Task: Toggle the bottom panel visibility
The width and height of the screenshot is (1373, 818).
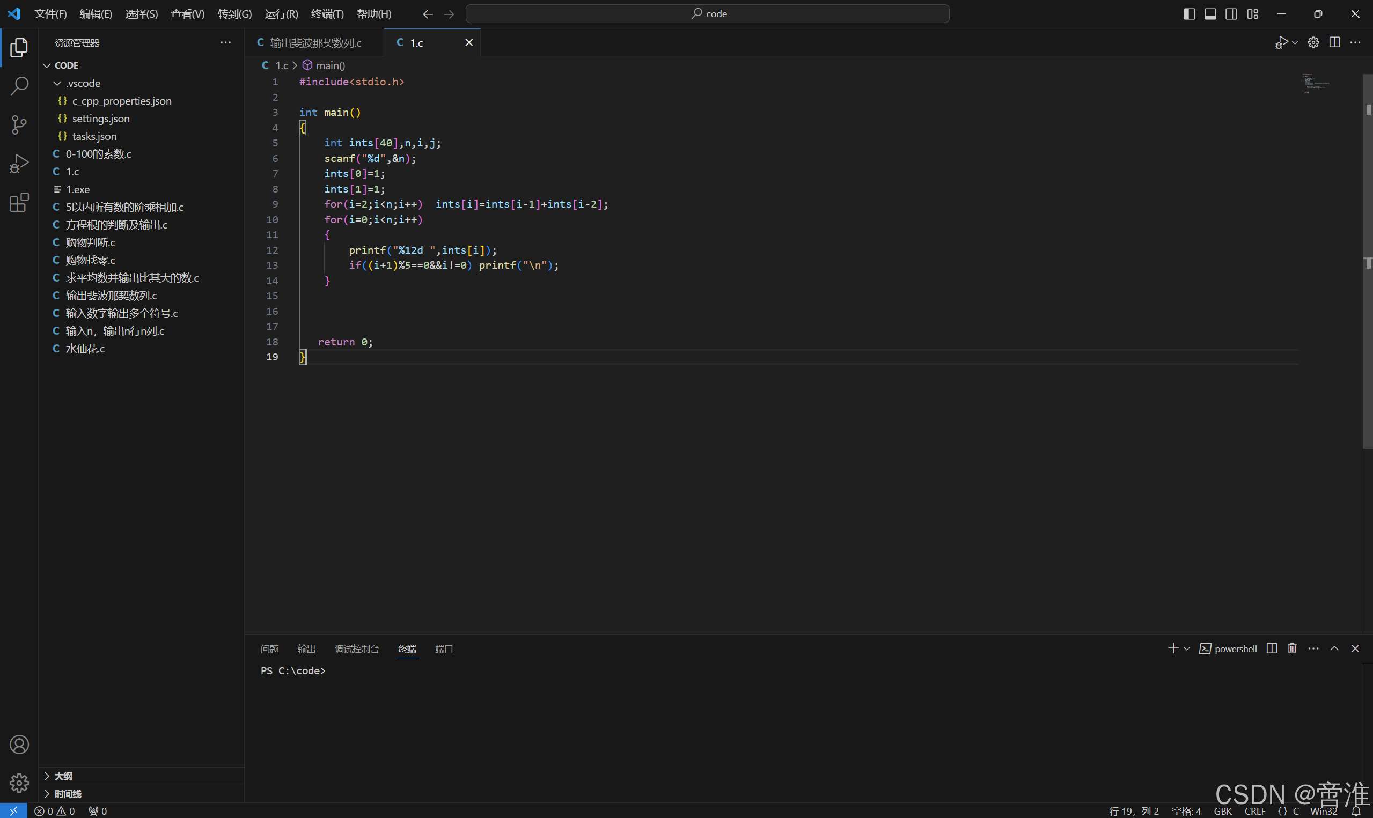Action: 1210,14
